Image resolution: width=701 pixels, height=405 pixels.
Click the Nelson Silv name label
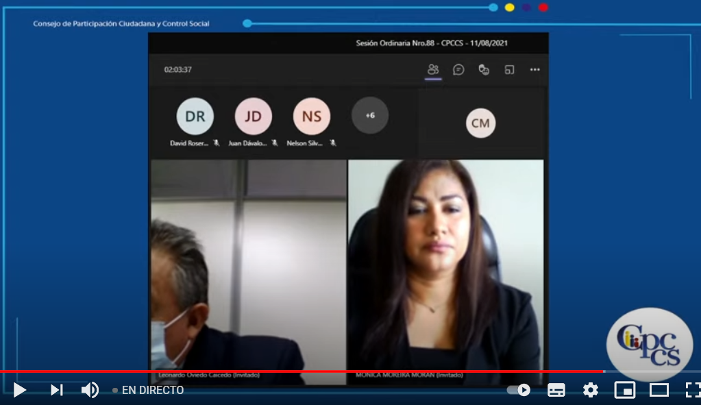304,143
